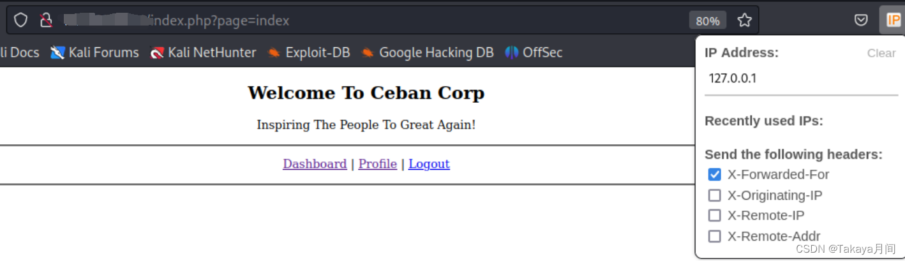
Task: Open the Exploit-DB bookmark
Action: (x=309, y=52)
